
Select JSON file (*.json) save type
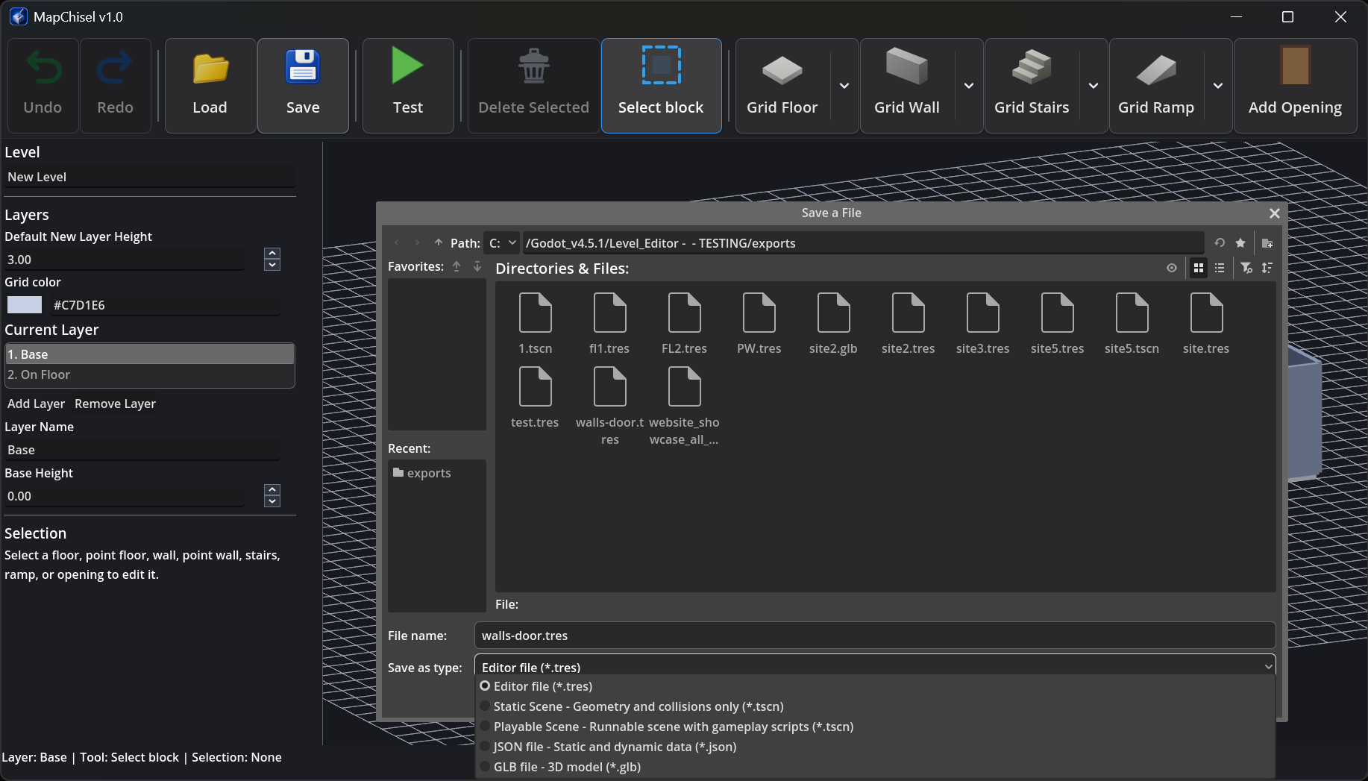(x=875, y=747)
